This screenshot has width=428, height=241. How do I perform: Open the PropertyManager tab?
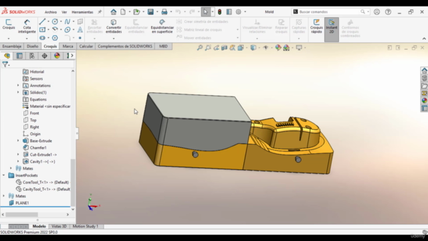coord(19,56)
